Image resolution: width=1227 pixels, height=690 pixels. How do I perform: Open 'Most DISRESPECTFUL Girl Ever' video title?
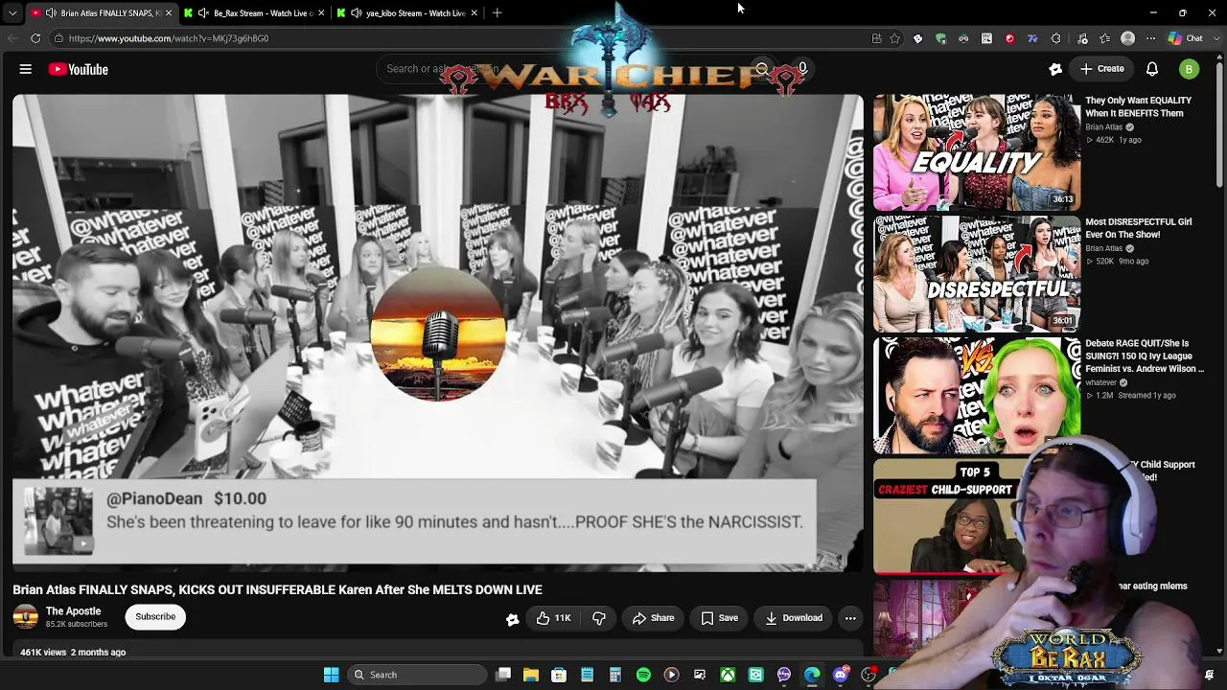pos(1139,228)
